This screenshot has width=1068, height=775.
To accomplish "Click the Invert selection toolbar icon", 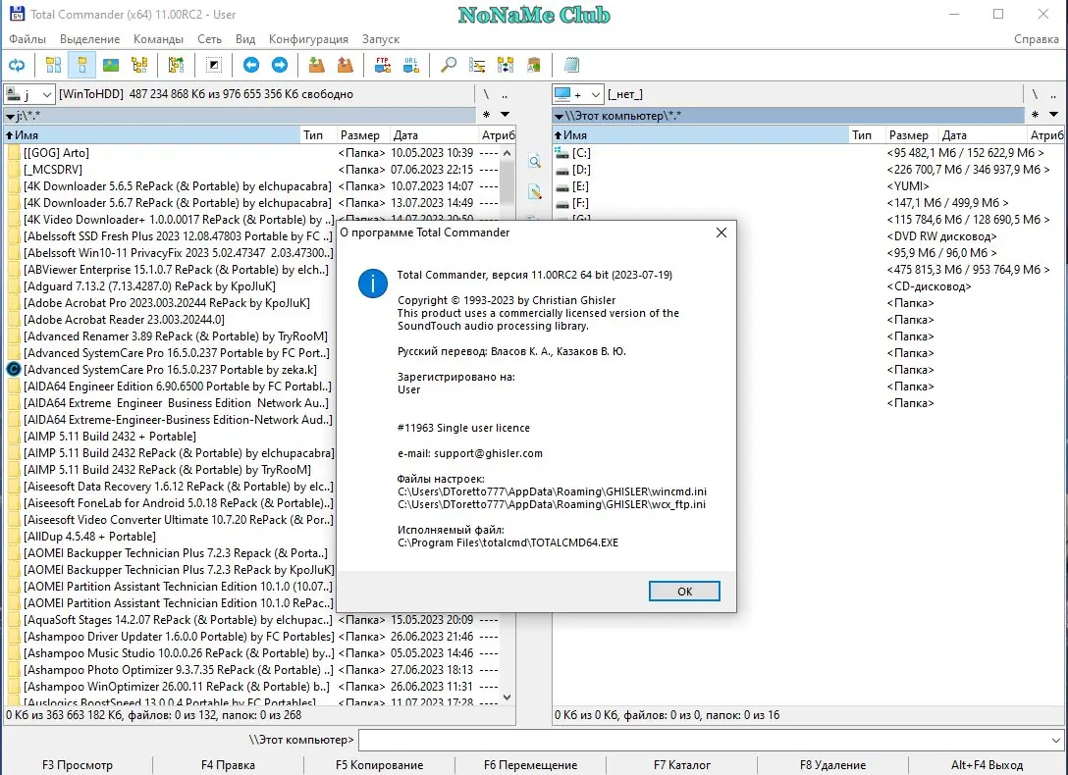I will tap(214, 66).
